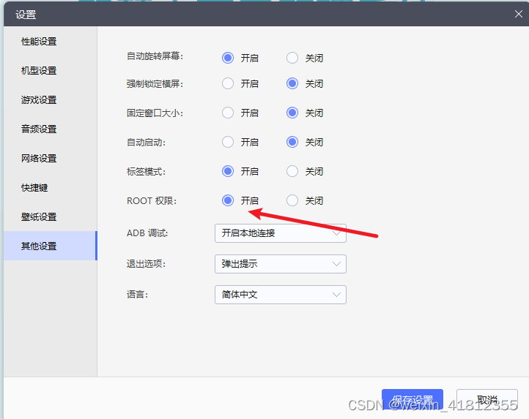This screenshot has height=419, width=529.
Task: Open the 快捷键 tab
Action: pyautogui.click(x=51, y=188)
